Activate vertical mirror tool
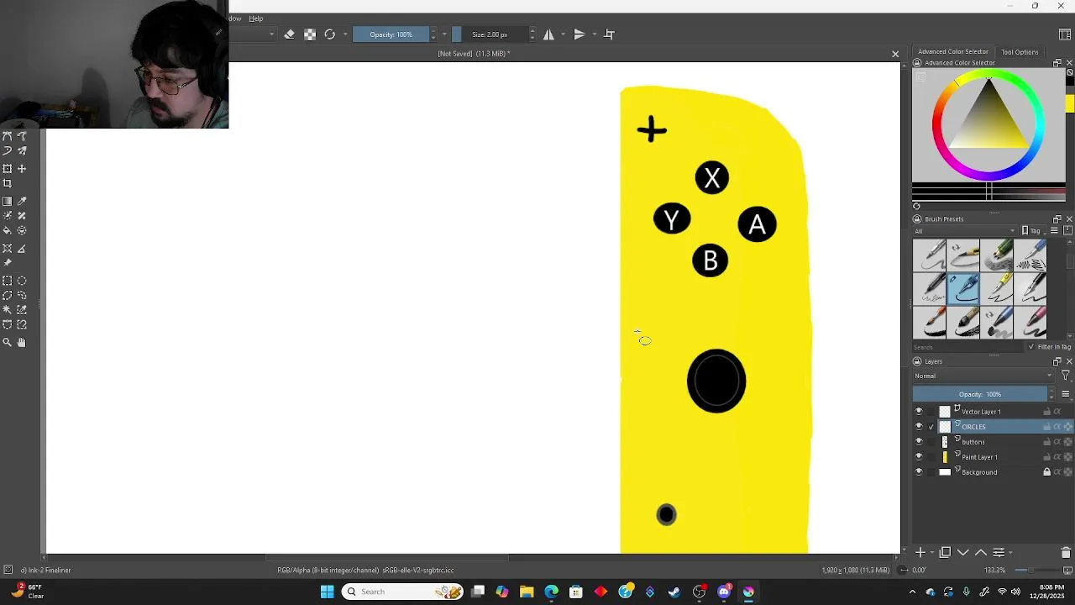This screenshot has height=605, width=1075. (579, 34)
